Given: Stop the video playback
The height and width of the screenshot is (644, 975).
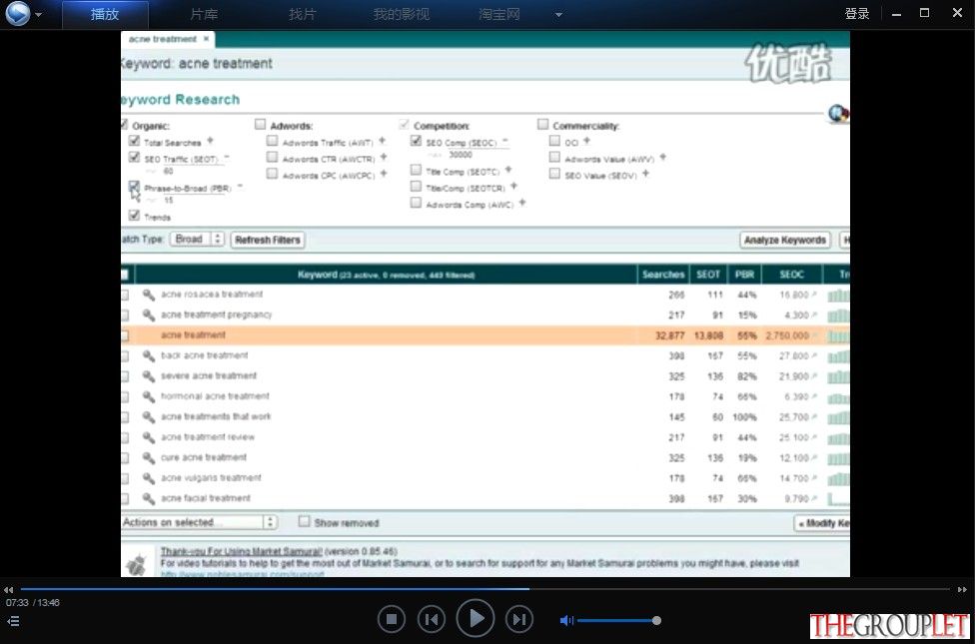Looking at the screenshot, I should tap(392, 619).
